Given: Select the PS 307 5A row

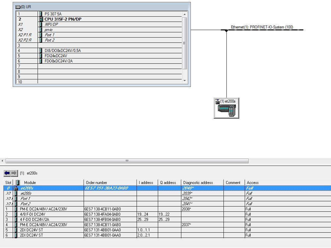Looking at the screenshot, I should point(99,14).
